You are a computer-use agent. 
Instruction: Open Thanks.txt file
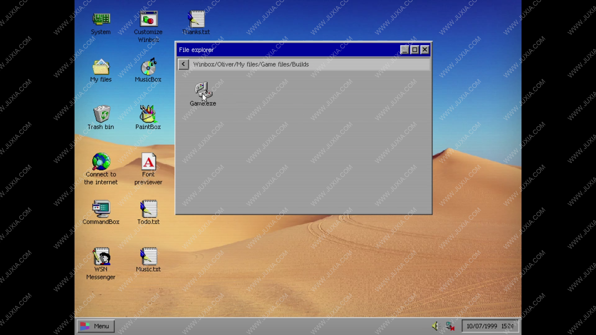(196, 23)
